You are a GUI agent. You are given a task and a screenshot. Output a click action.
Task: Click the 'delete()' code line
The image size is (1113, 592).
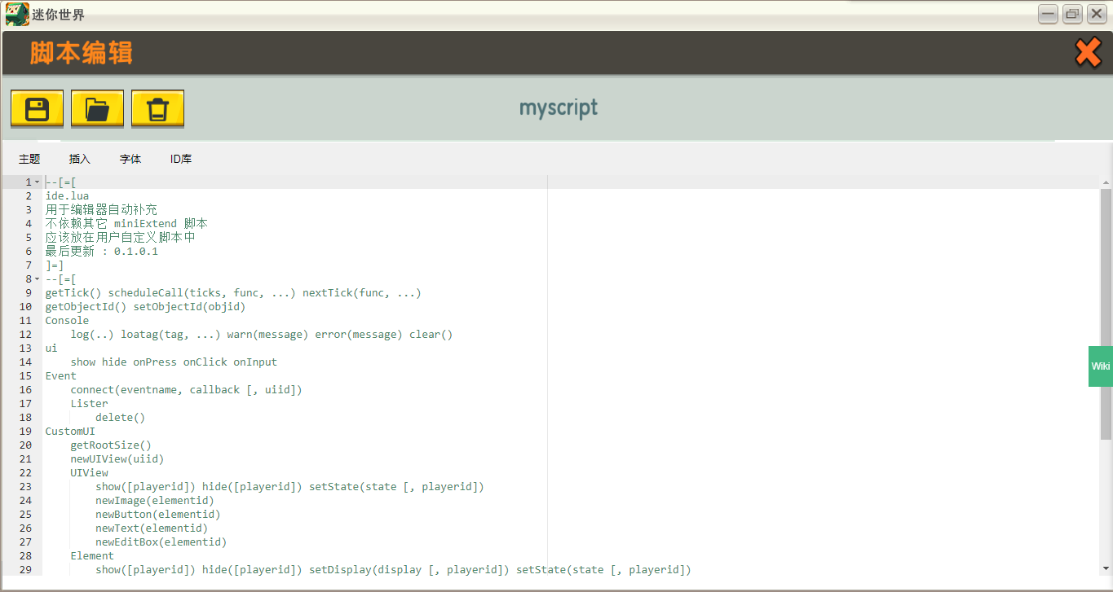[120, 418]
